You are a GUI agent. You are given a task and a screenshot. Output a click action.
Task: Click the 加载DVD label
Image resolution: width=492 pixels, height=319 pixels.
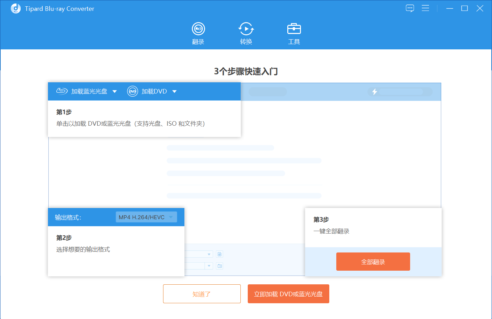154,91
